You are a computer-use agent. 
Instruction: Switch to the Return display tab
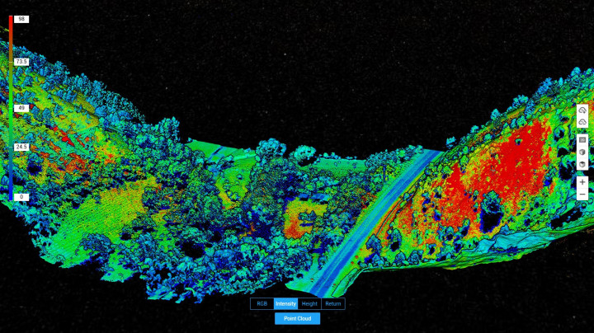point(333,303)
